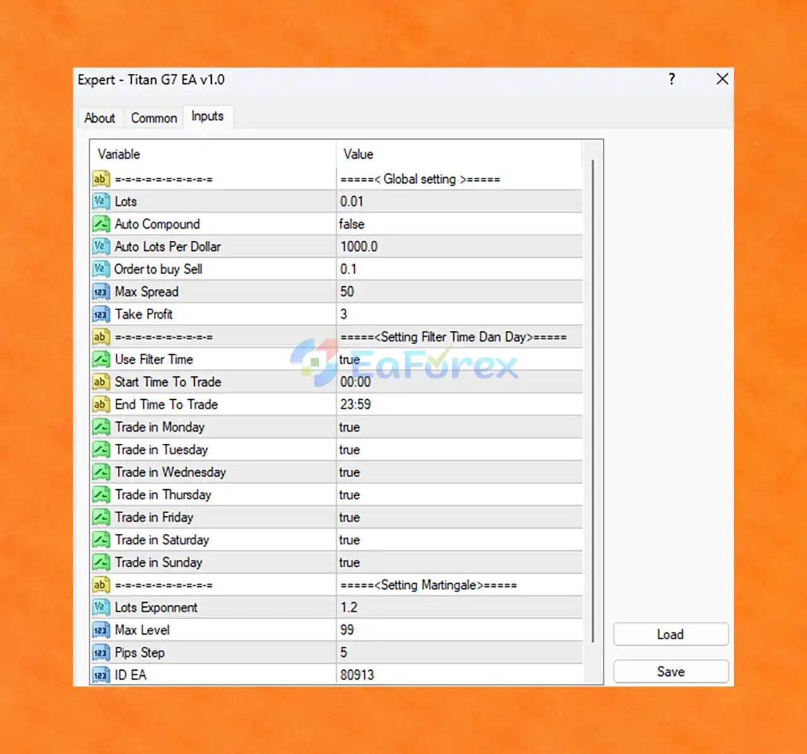Click the integer icon next to Pips Step

tap(101, 652)
